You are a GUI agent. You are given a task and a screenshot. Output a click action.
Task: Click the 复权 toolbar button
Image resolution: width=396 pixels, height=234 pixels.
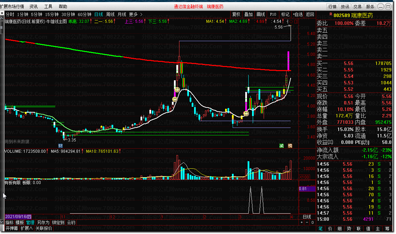[236, 14]
